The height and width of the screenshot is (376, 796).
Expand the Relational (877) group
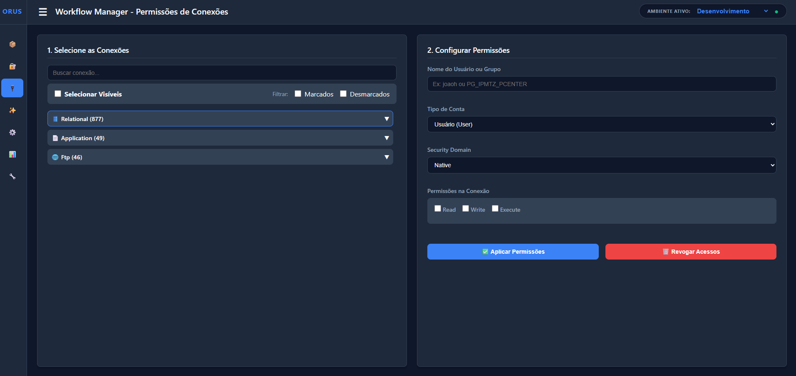220,119
